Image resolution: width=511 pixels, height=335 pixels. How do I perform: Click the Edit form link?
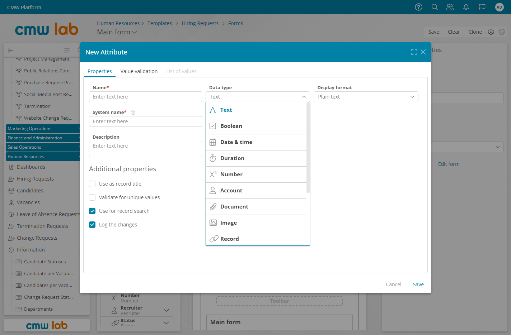pos(449,164)
